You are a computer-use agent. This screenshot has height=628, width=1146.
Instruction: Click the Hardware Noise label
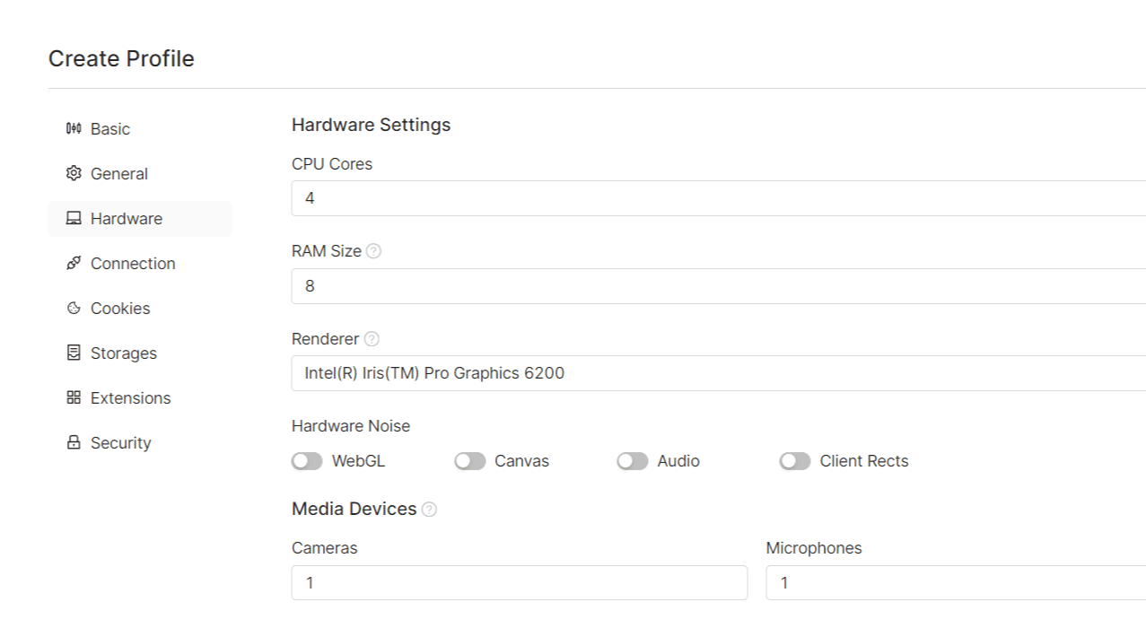(351, 427)
